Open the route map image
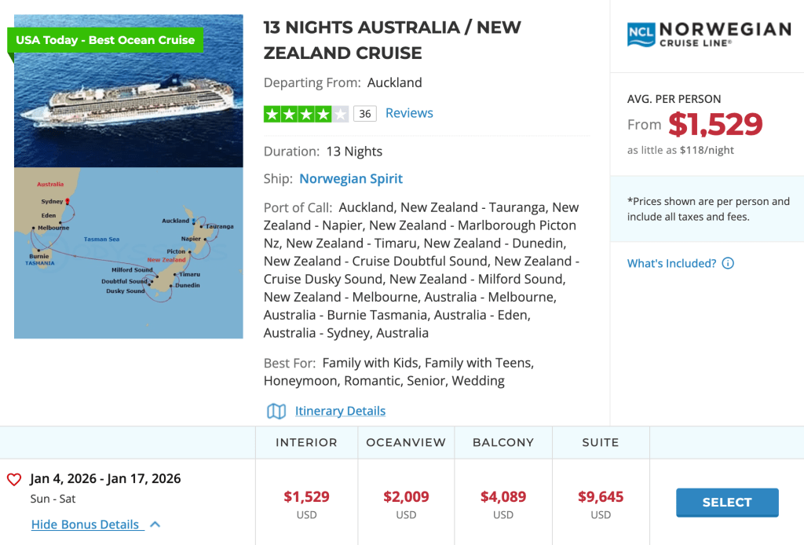This screenshot has width=804, height=545. [x=129, y=253]
